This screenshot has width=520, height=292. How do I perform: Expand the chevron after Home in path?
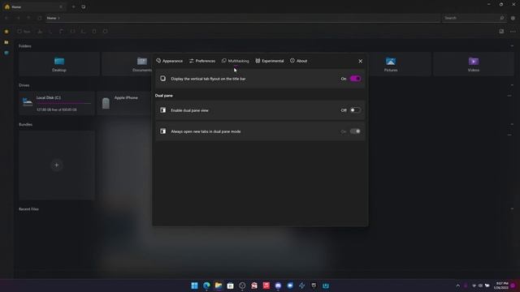coord(59,18)
